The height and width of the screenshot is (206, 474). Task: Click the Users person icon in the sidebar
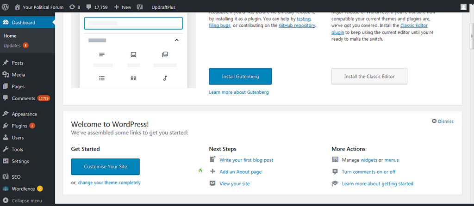[6, 138]
